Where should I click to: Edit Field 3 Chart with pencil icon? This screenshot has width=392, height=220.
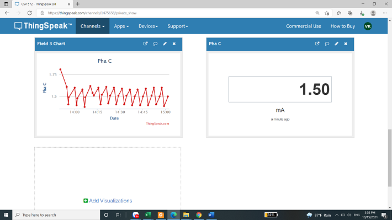pyautogui.click(x=165, y=44)
